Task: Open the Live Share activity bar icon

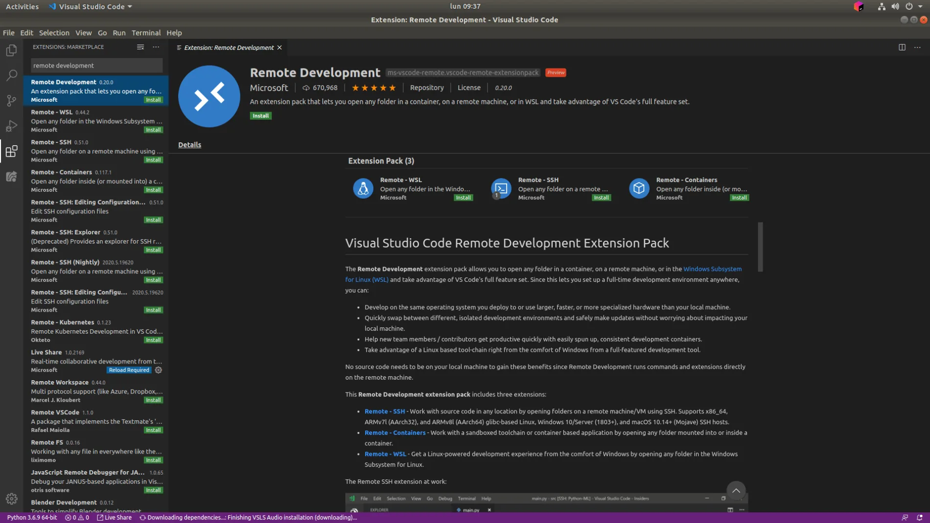Action: click(11, 176)
